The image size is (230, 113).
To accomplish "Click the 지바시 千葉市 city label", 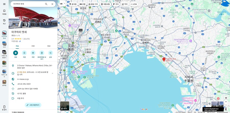I will 189,79.
